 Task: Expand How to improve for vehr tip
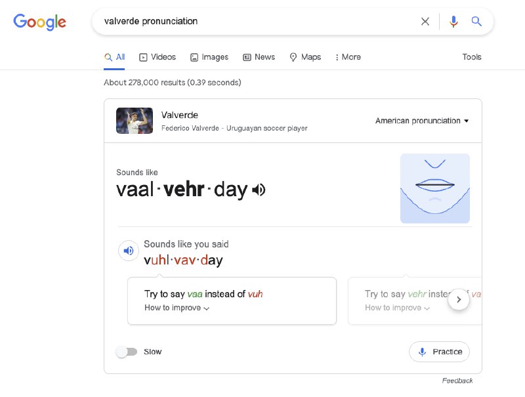[397, 308]
